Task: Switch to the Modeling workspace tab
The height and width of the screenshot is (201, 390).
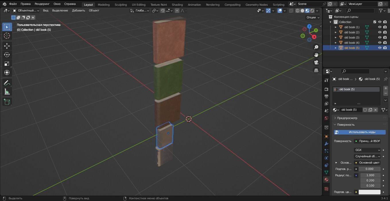Action: (x=104, y=5)
